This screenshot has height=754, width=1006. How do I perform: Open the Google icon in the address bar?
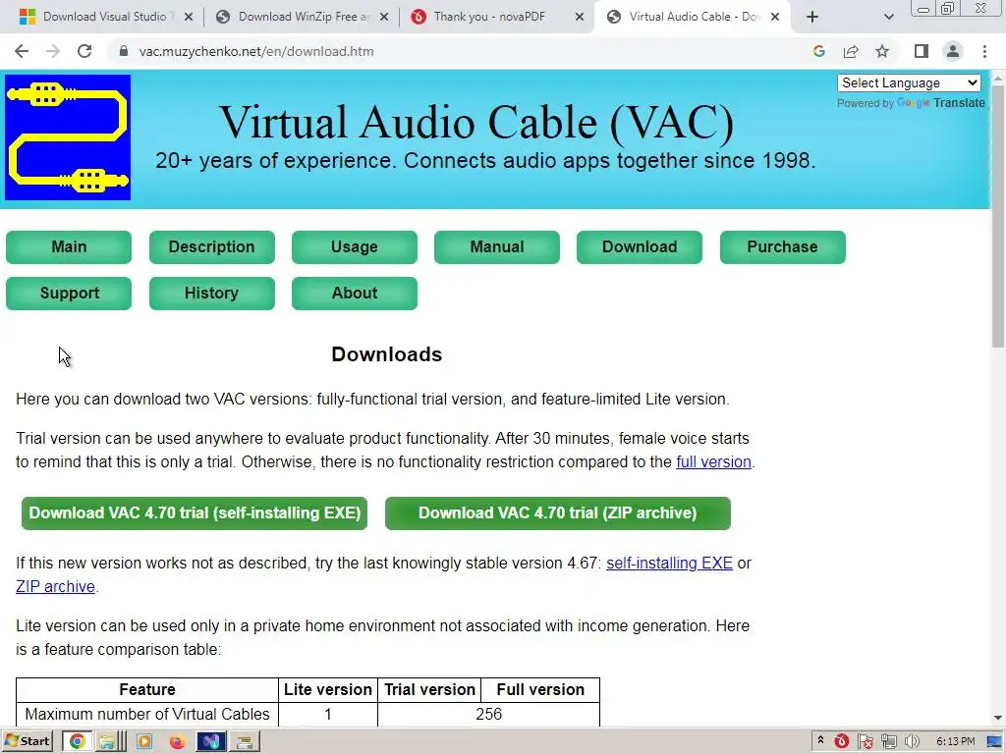(x=818, y=51)
